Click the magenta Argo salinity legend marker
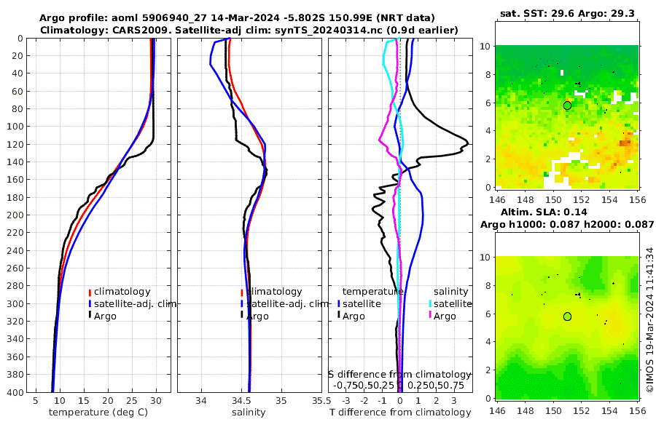The height and width of the screenshot is (422, 656). (429, 316)
